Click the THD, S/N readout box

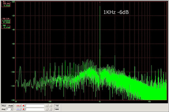coord(6,21)
